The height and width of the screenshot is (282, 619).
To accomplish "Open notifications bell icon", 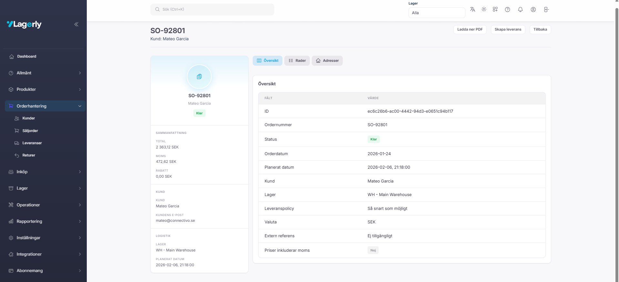I will point(520,9).
